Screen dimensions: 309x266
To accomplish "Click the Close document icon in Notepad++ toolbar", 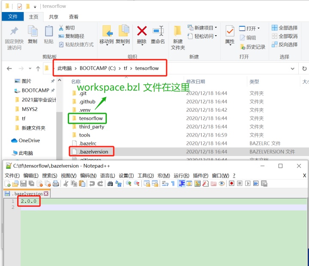I will [40, 184].
